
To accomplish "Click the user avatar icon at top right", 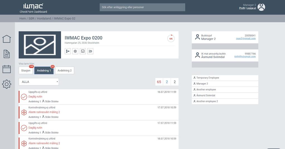I will (261, 7).
